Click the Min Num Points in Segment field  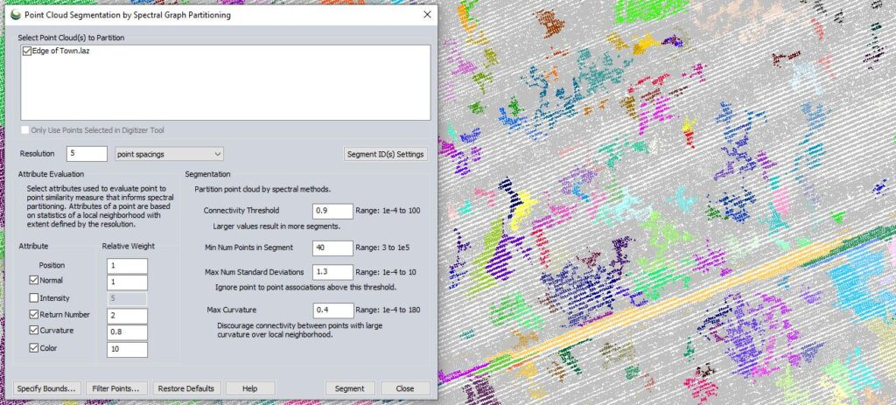point(333,248)
